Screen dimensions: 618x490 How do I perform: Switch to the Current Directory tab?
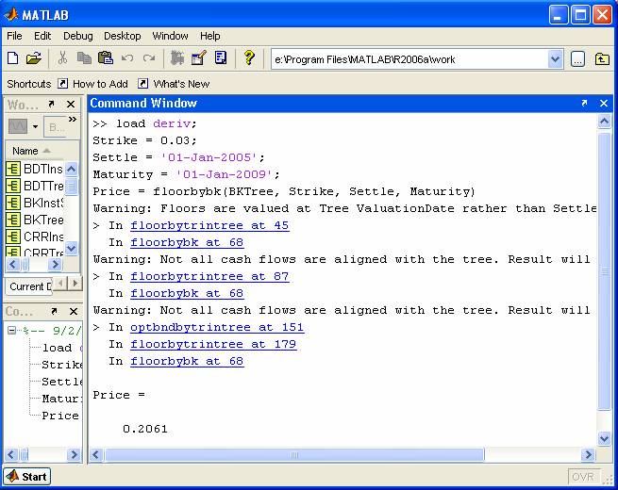click(29, 286)
